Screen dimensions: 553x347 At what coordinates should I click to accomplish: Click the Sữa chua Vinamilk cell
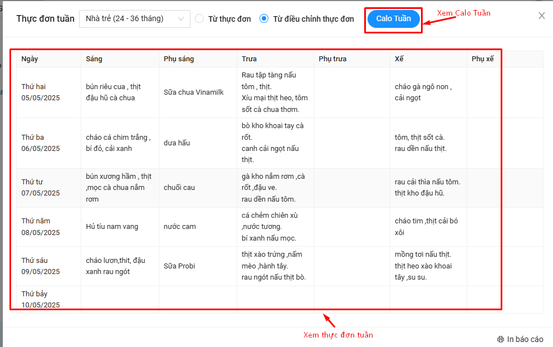pos(194,92)
